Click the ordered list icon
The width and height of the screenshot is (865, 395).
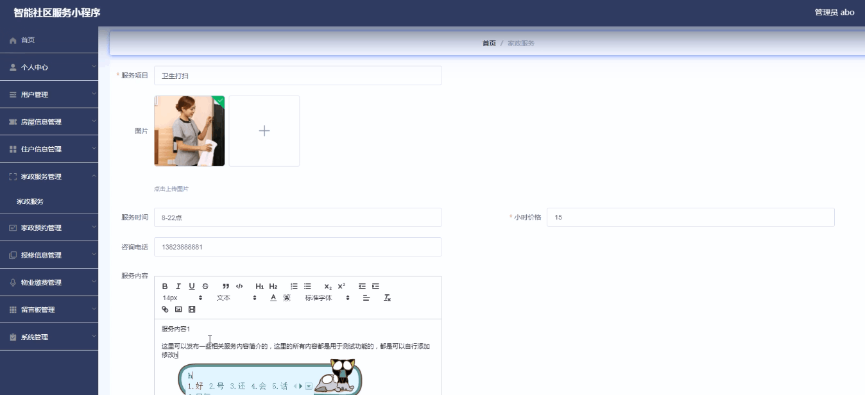pos(293,286)
